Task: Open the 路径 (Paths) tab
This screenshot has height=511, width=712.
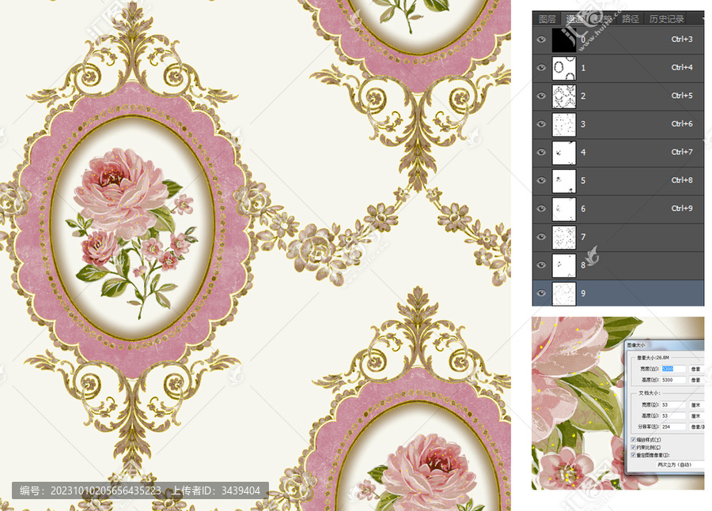Action: (x=631, y=19)
